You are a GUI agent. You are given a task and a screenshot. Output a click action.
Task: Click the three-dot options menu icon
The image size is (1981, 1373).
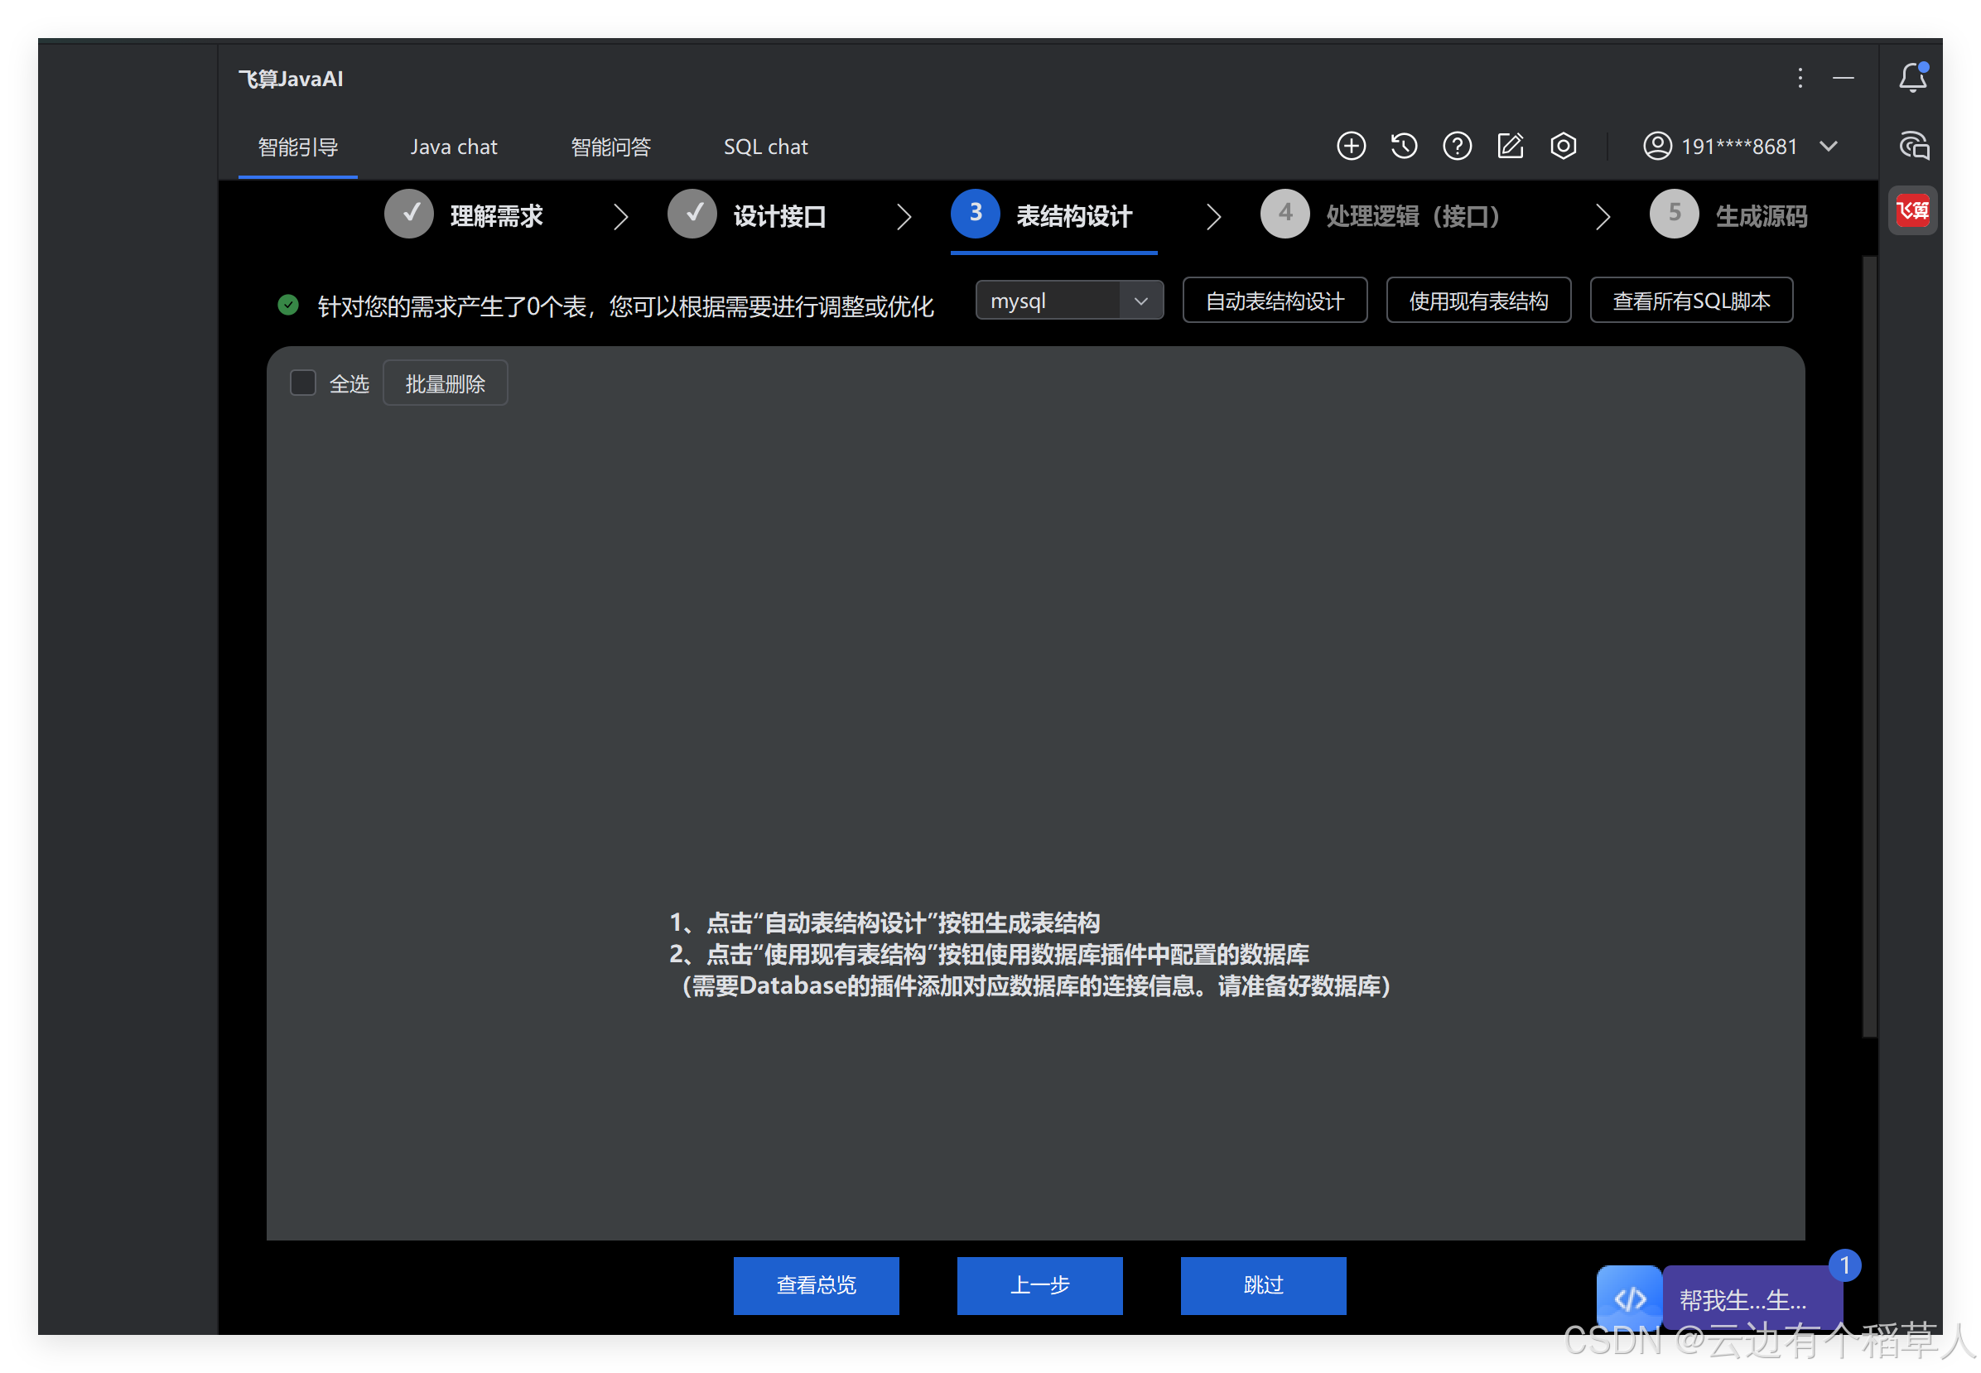click(1800, 79)
